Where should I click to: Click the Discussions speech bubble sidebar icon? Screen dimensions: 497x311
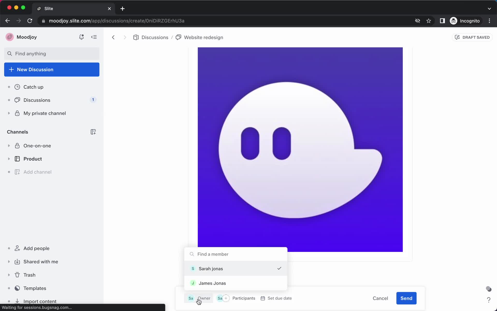[17, 100]
